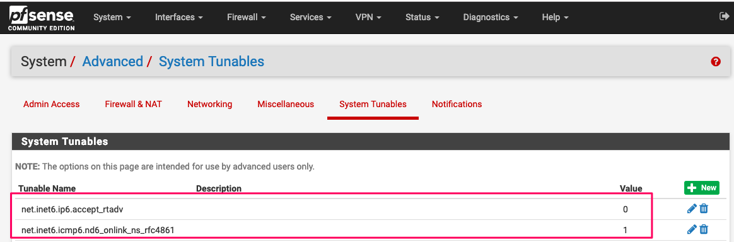Image resolution: width=734 pixels, height=242 pixels.
Task: Go to the Notifications tab
Action: (457, 104)
